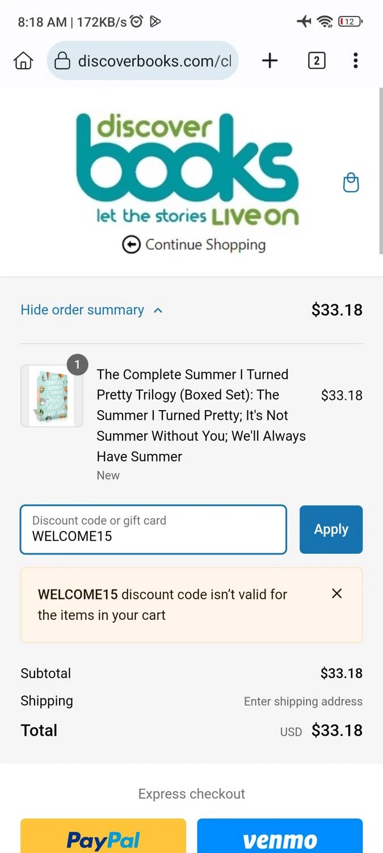
Task: Tap the battery indicator in status bar
Action: 350,22
